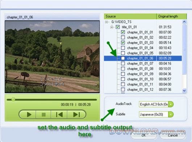Start playback with the Play button
Screen dimensions: 192x142
29,114
